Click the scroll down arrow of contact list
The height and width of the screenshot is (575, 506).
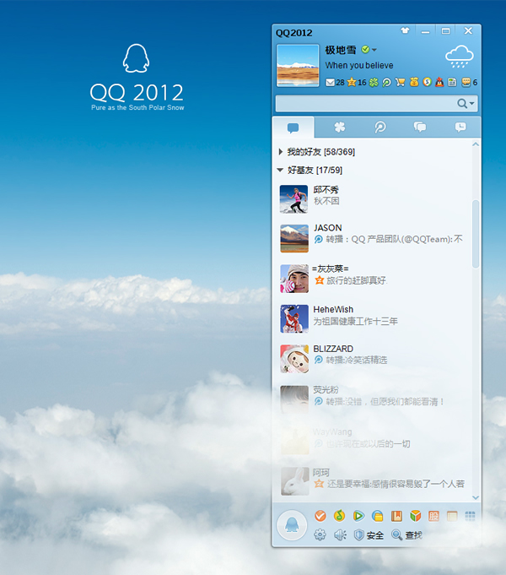click(476, 497)
